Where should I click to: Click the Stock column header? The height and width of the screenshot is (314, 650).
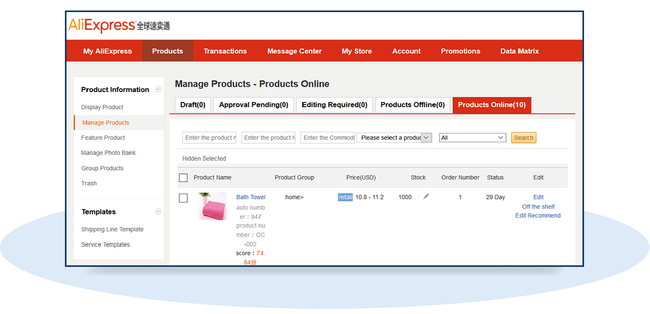tap(418, 177)
